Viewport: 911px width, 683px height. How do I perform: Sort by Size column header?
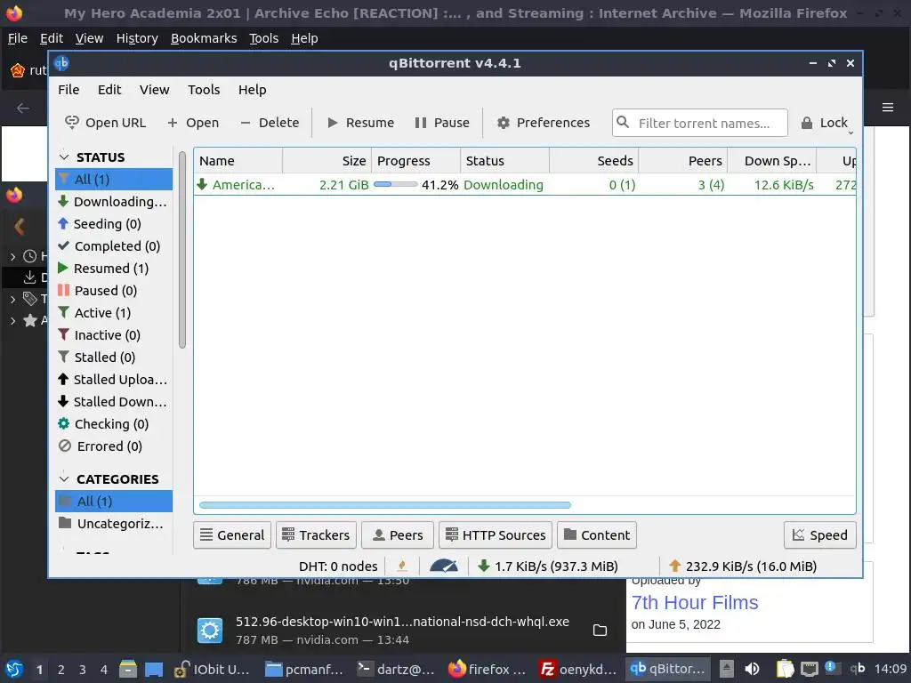coord(327,161)
